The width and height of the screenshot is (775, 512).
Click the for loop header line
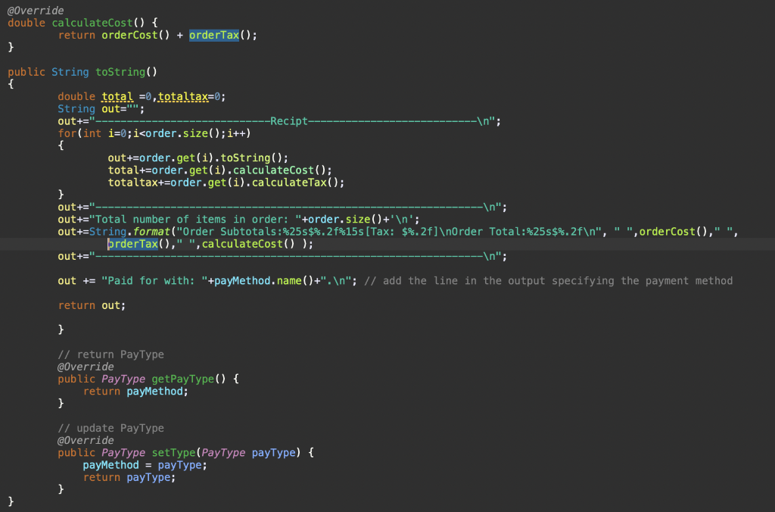tap(154, 133)
